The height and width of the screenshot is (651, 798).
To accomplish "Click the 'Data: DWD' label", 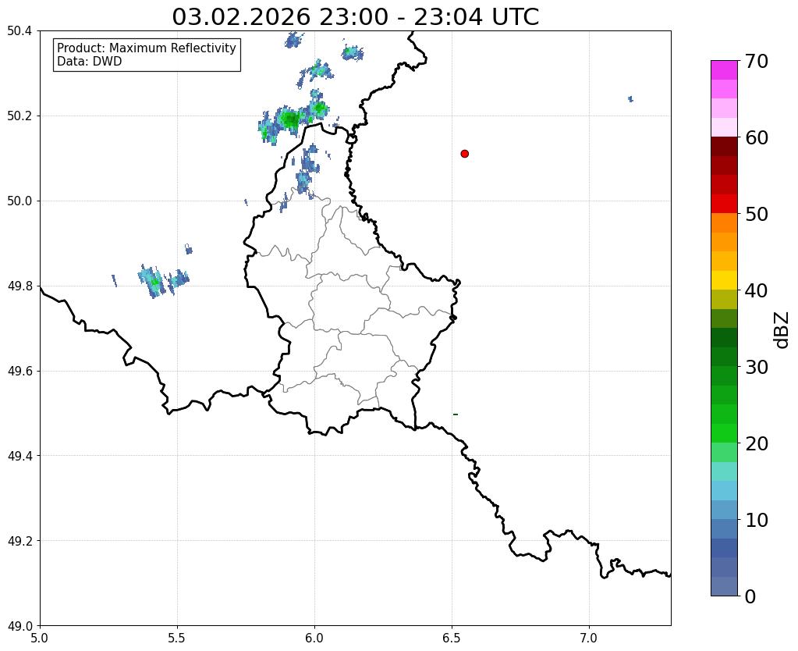I will point(90,61).
